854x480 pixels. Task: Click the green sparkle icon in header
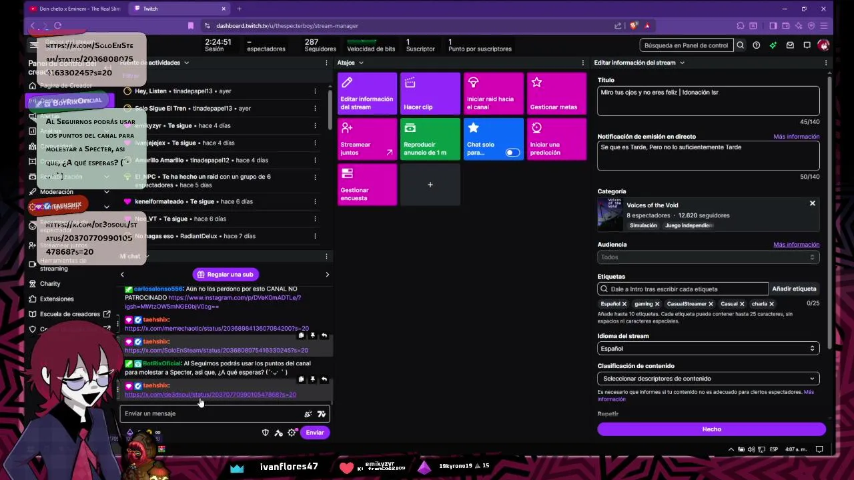pyautogui.click(x=773, y=45)
